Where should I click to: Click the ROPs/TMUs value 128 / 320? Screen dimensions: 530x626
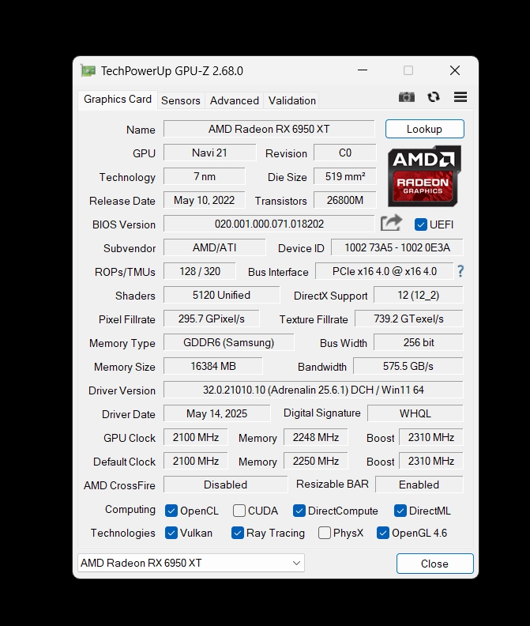(x=200, y=271)
